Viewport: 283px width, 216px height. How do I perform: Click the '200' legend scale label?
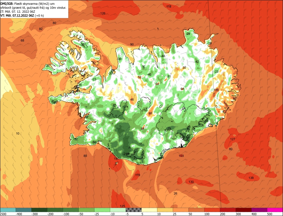tap(222, 214)
